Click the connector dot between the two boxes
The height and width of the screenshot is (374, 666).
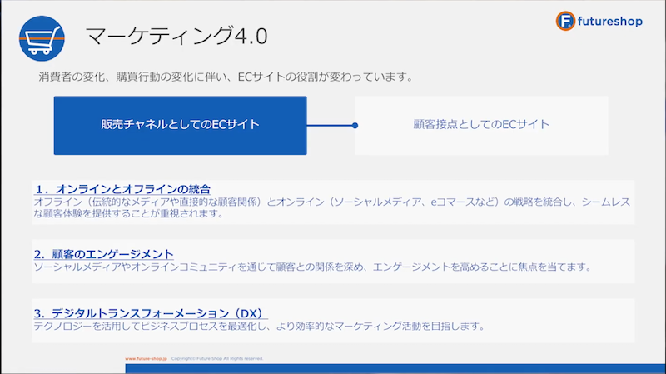point(355,126)
